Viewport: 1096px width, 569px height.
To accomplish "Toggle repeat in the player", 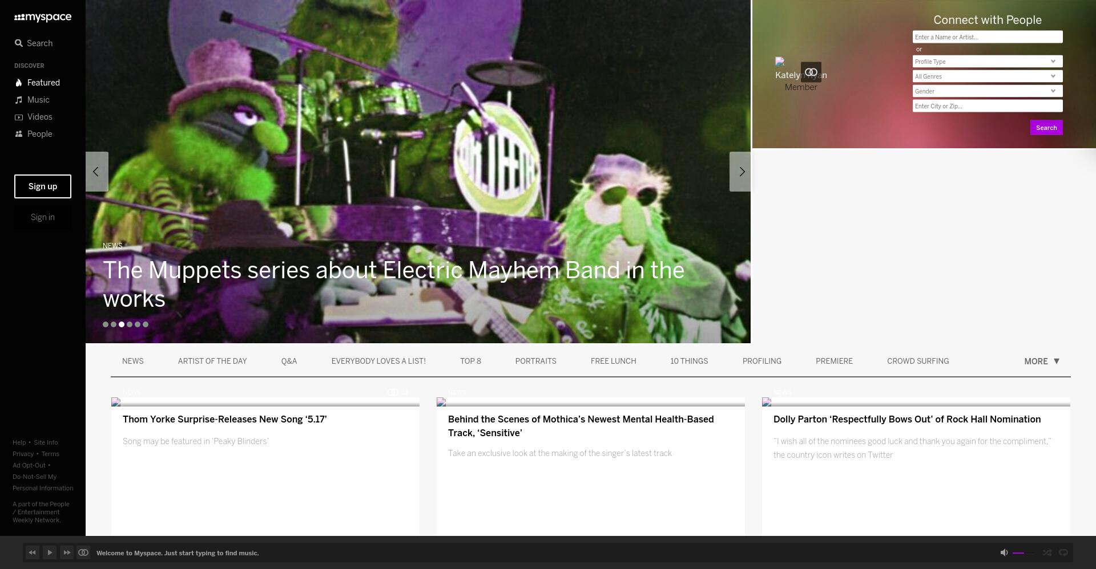I will [x=1063, y=552].
